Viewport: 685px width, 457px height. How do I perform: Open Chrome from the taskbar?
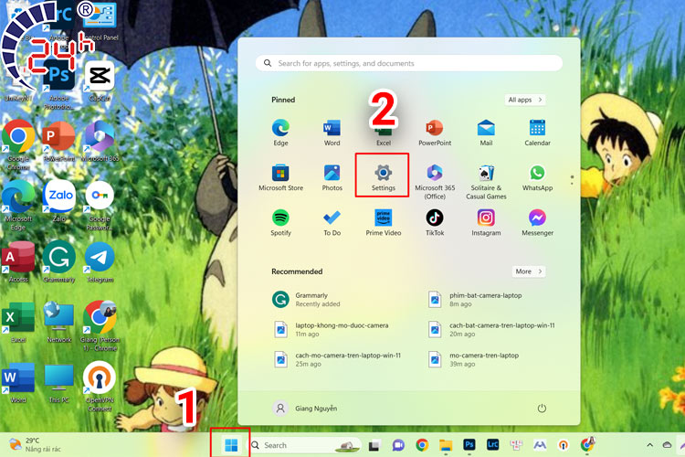coord(422,445)
